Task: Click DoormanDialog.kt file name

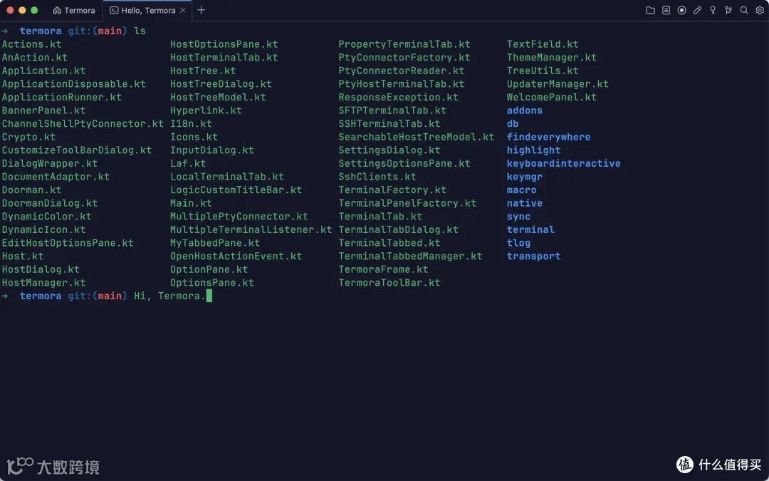Action: pyautogui.click(x=50, y=203)
